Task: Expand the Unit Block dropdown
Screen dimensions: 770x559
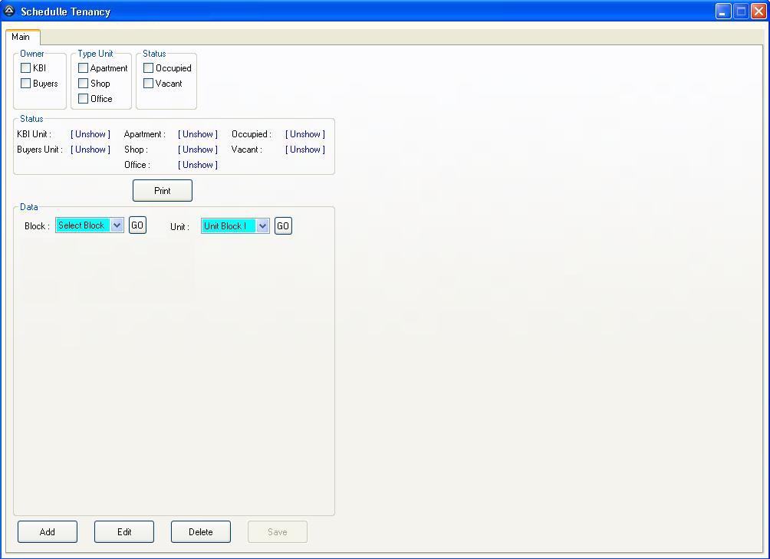Action: click(x=262, y=226)
